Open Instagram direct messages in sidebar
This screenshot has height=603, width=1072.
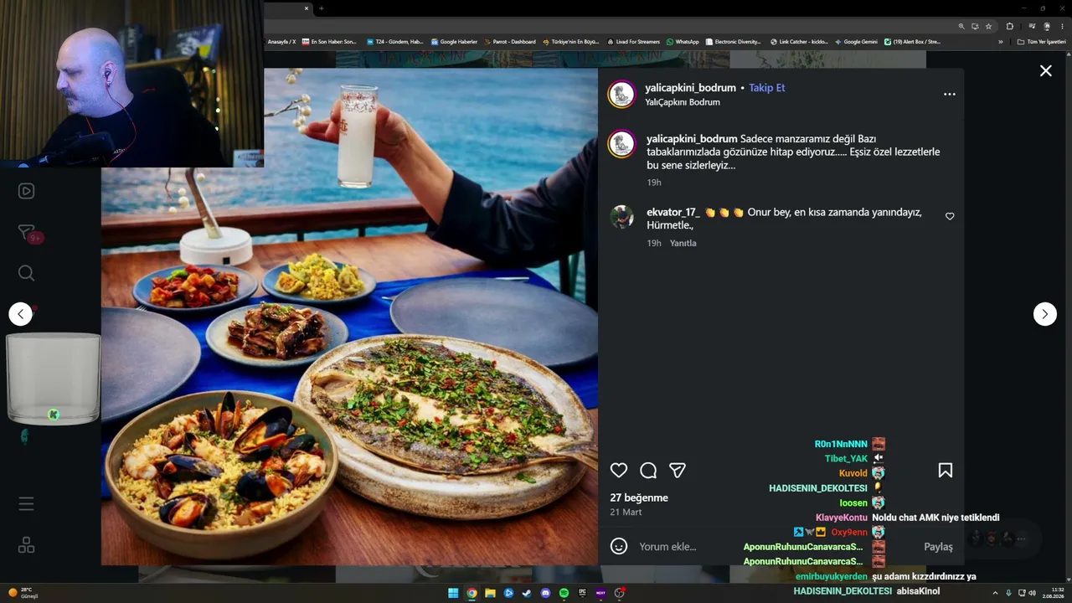26,232
